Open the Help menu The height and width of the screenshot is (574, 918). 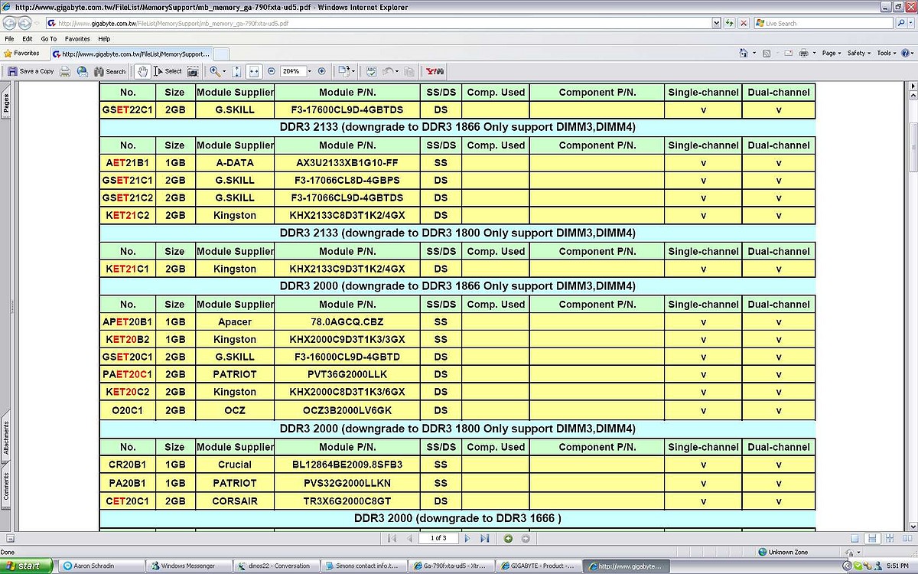coord(104,38)
